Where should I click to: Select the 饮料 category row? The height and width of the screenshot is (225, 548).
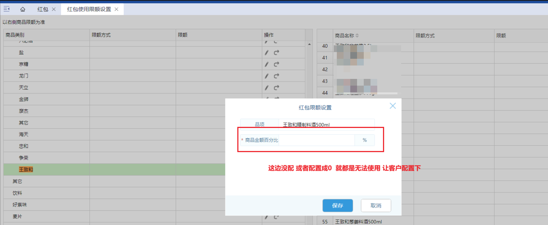click(x=18, y=193)
